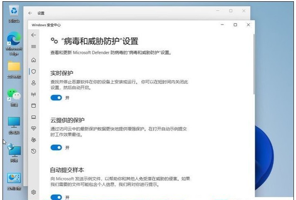
Task: Open Account protection person icon
Action: click(34, 83)
